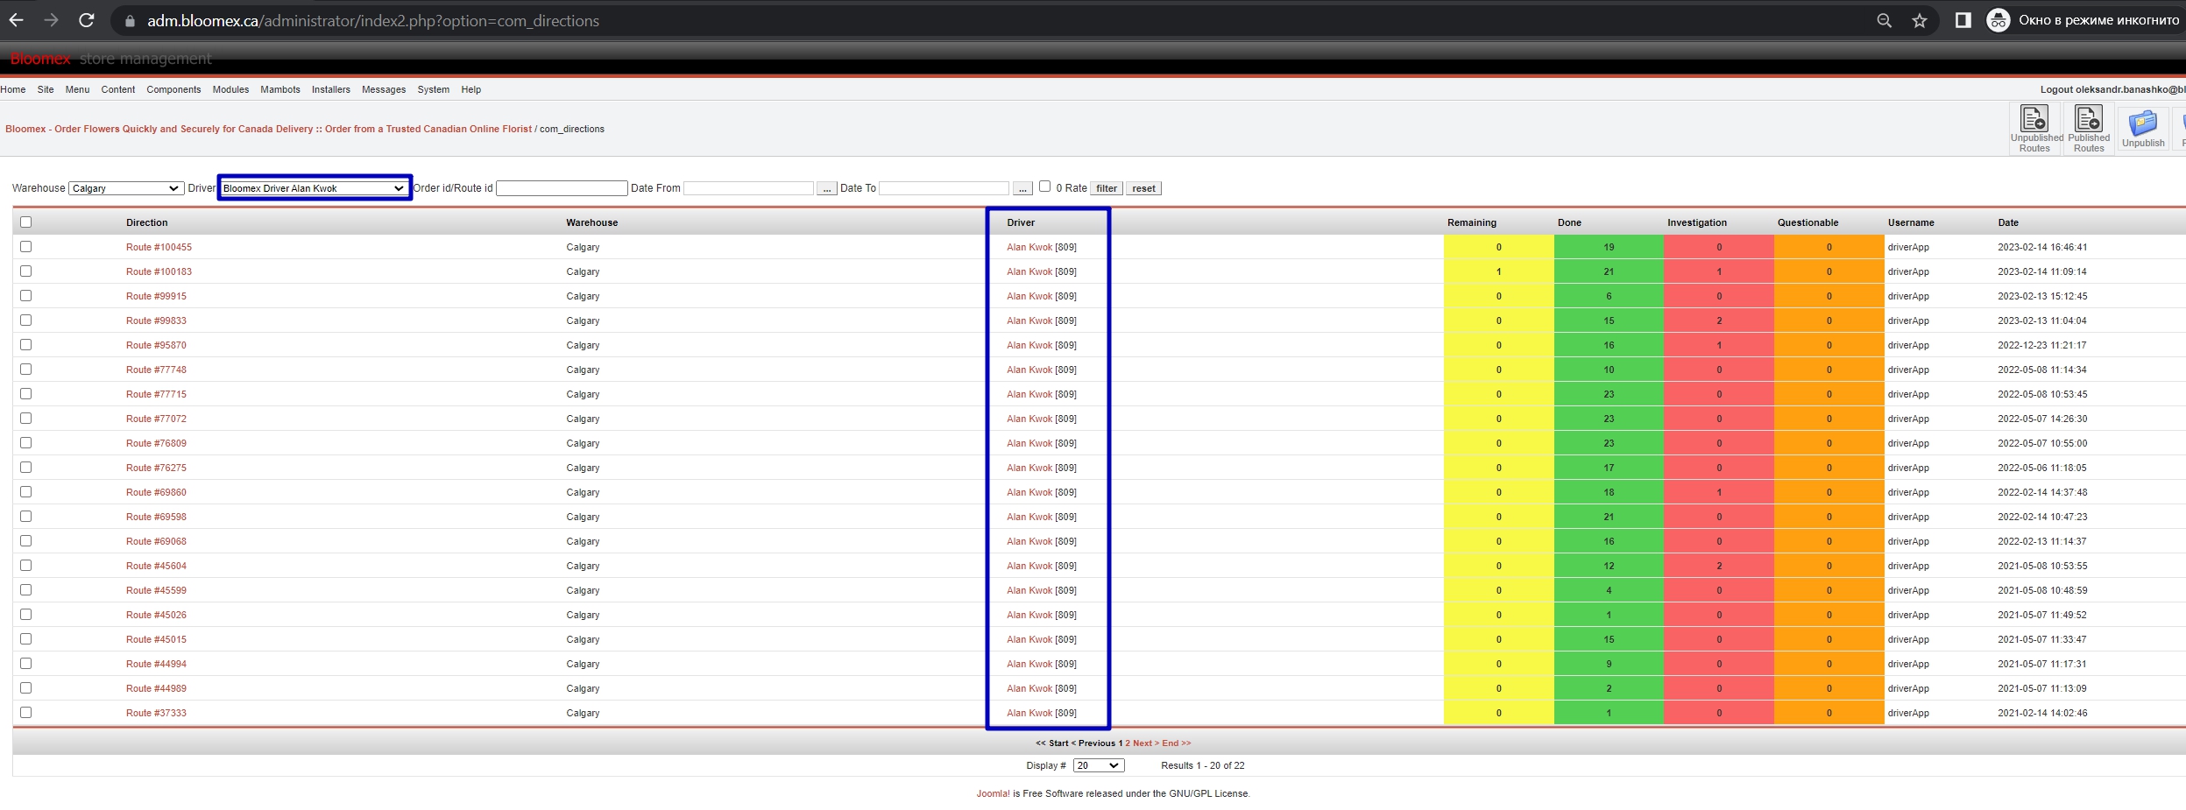Open the Components menu
The image size is (2186, 810).
coord(173,89)
